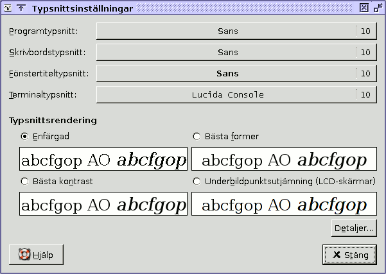Viewport: 386px width, 274px height.
Task: Open the window menu icon in title bar
Action: 8,8
